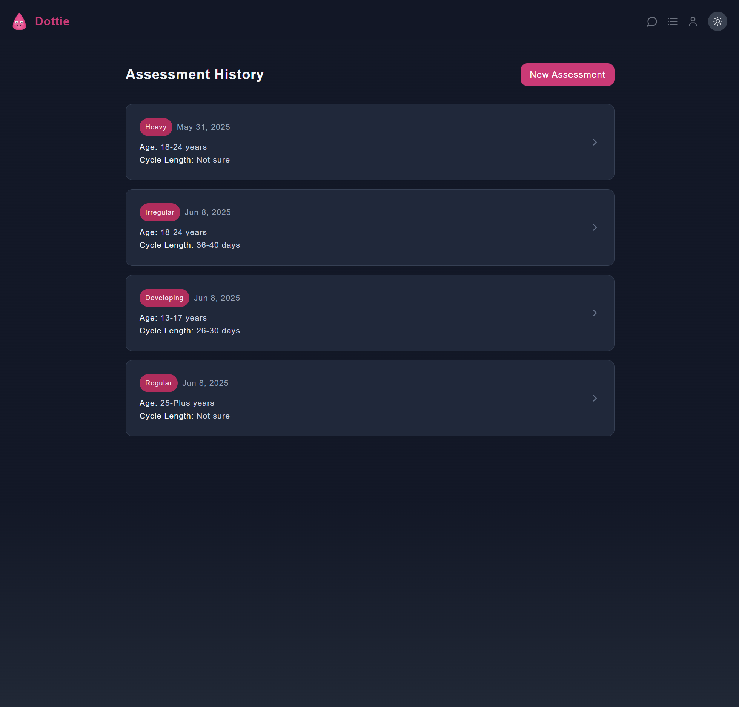Click Age: 25-Plus years text
This screenshot has width=739, height=707.
pos(177,403)
